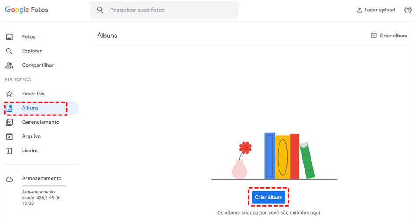
Task: Click the Fazer upload button
Action: pyautogui.click(x=376, y=10)
